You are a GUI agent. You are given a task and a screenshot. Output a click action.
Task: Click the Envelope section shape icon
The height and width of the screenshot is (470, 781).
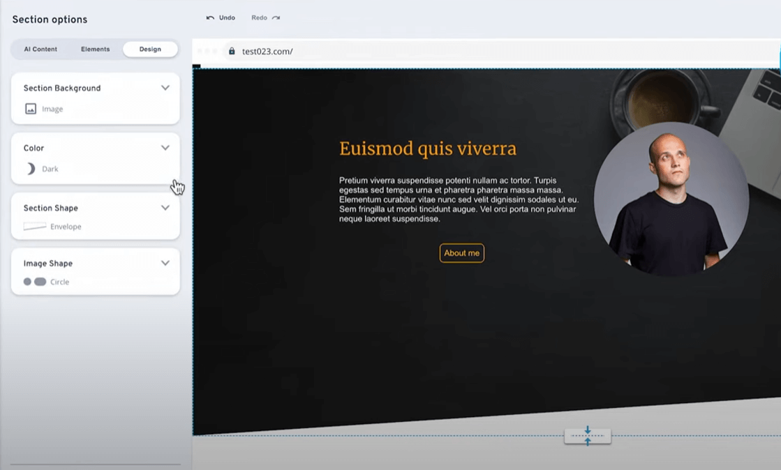(35, 227)
